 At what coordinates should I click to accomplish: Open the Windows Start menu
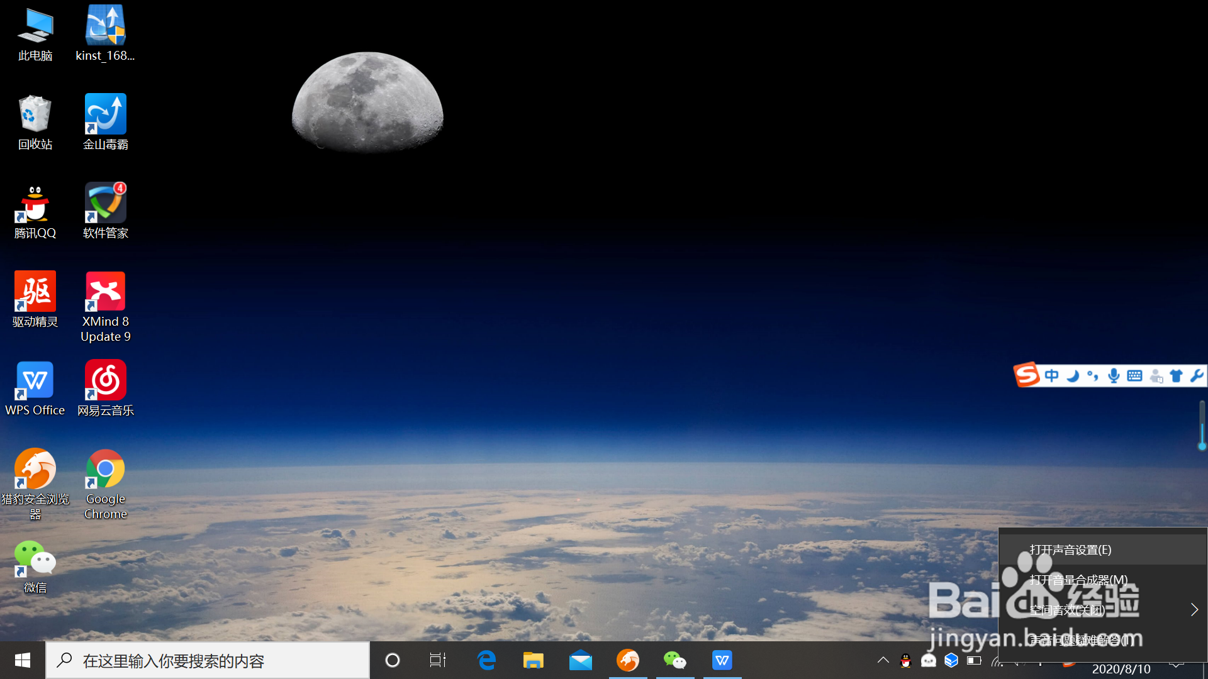[23, 660]
